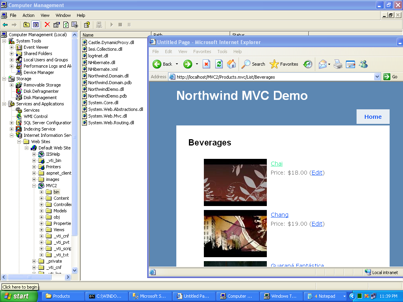This screenshot has height=302, width=403.
Task: Click the Refresh icon in Internet Explorer
Action: [x=219, y=64]
